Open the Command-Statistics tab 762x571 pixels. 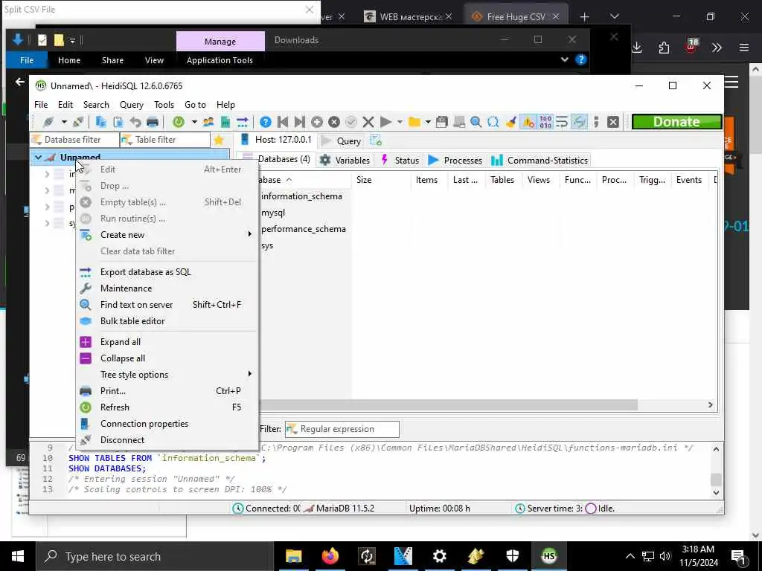point(540,161)
